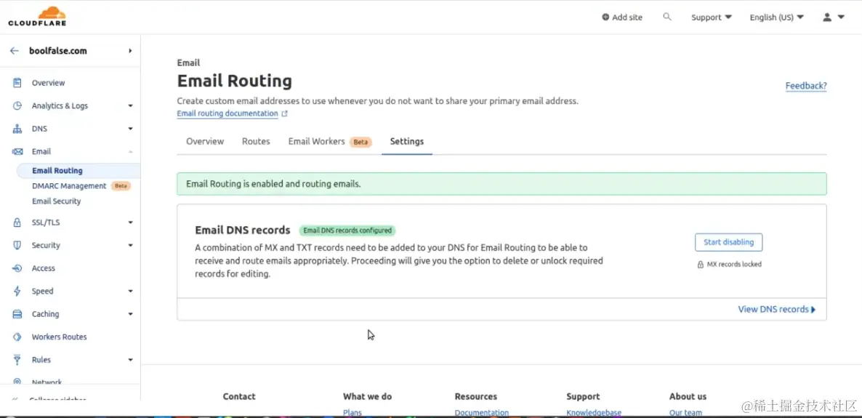Open the Email routing documentation link

[227, 113]
